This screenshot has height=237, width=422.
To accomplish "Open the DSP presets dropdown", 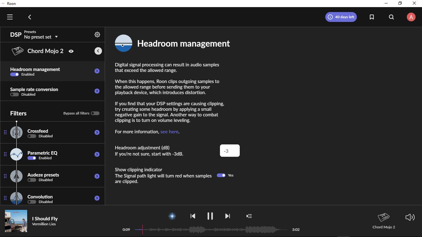I will (x=41, y=37).
